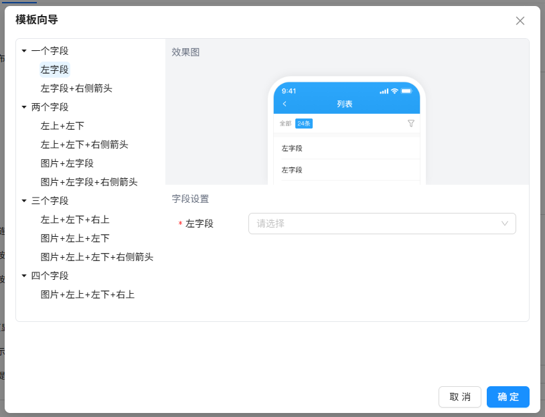Collapse the 四个字段 tree group arrow
545x417 pixels.
(24, 276)
